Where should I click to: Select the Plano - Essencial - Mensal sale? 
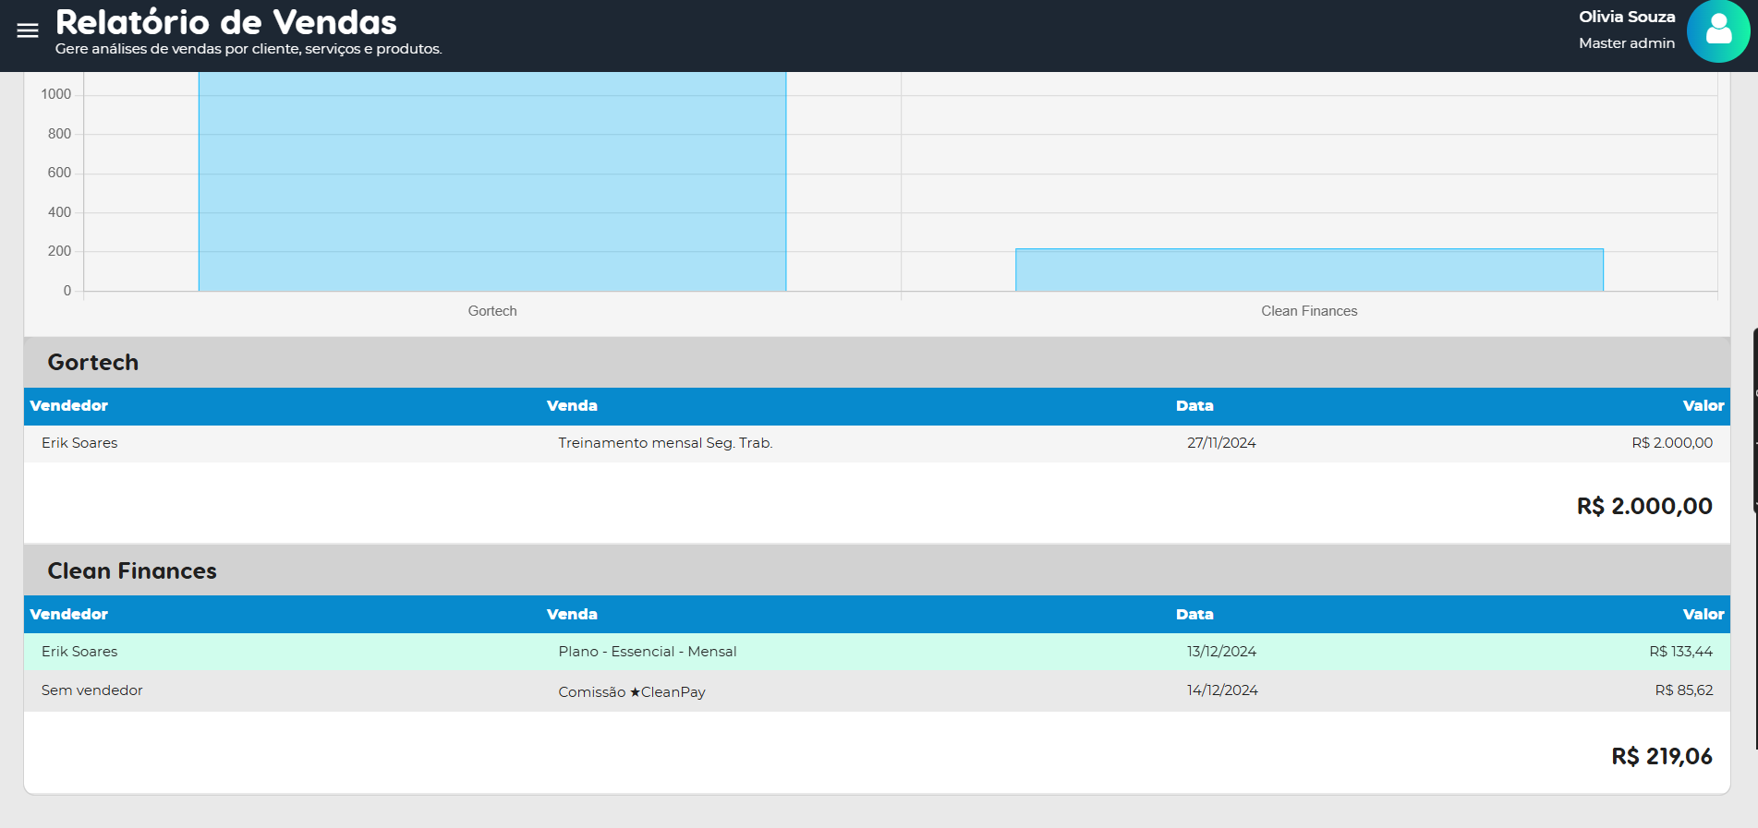pyautogui.click(x=647, y=652)
